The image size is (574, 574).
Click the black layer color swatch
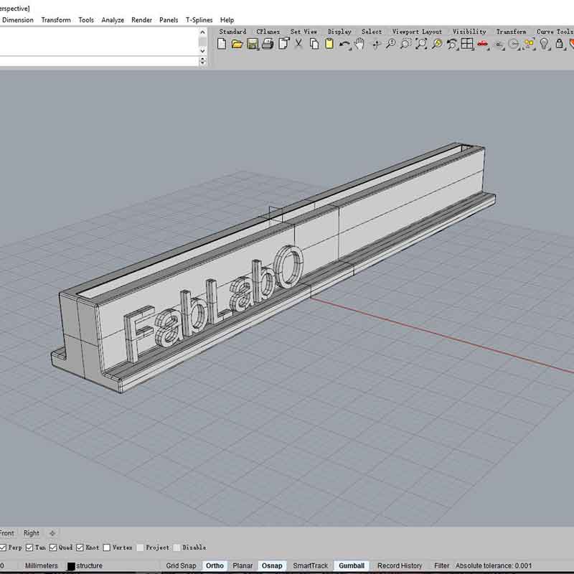tap(71, 566)
